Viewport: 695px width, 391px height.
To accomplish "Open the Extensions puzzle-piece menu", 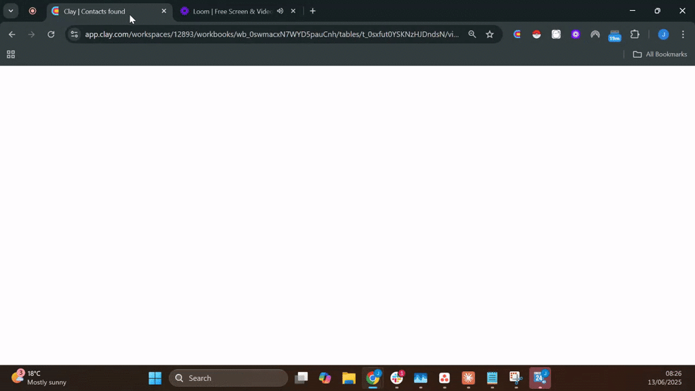I will coord(635,35).
